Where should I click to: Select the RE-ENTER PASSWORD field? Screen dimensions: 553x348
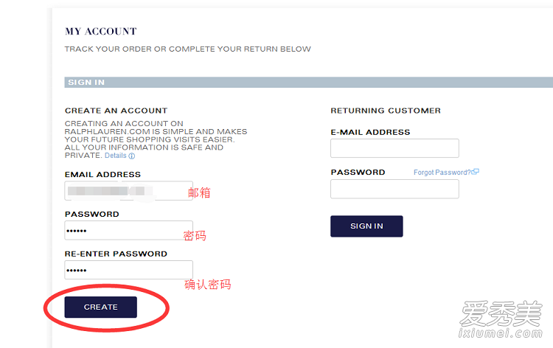[128, 270]
